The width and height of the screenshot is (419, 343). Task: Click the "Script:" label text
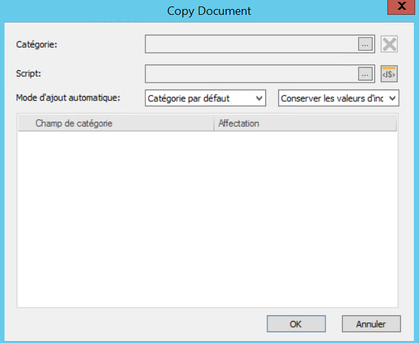pos(28,74)
